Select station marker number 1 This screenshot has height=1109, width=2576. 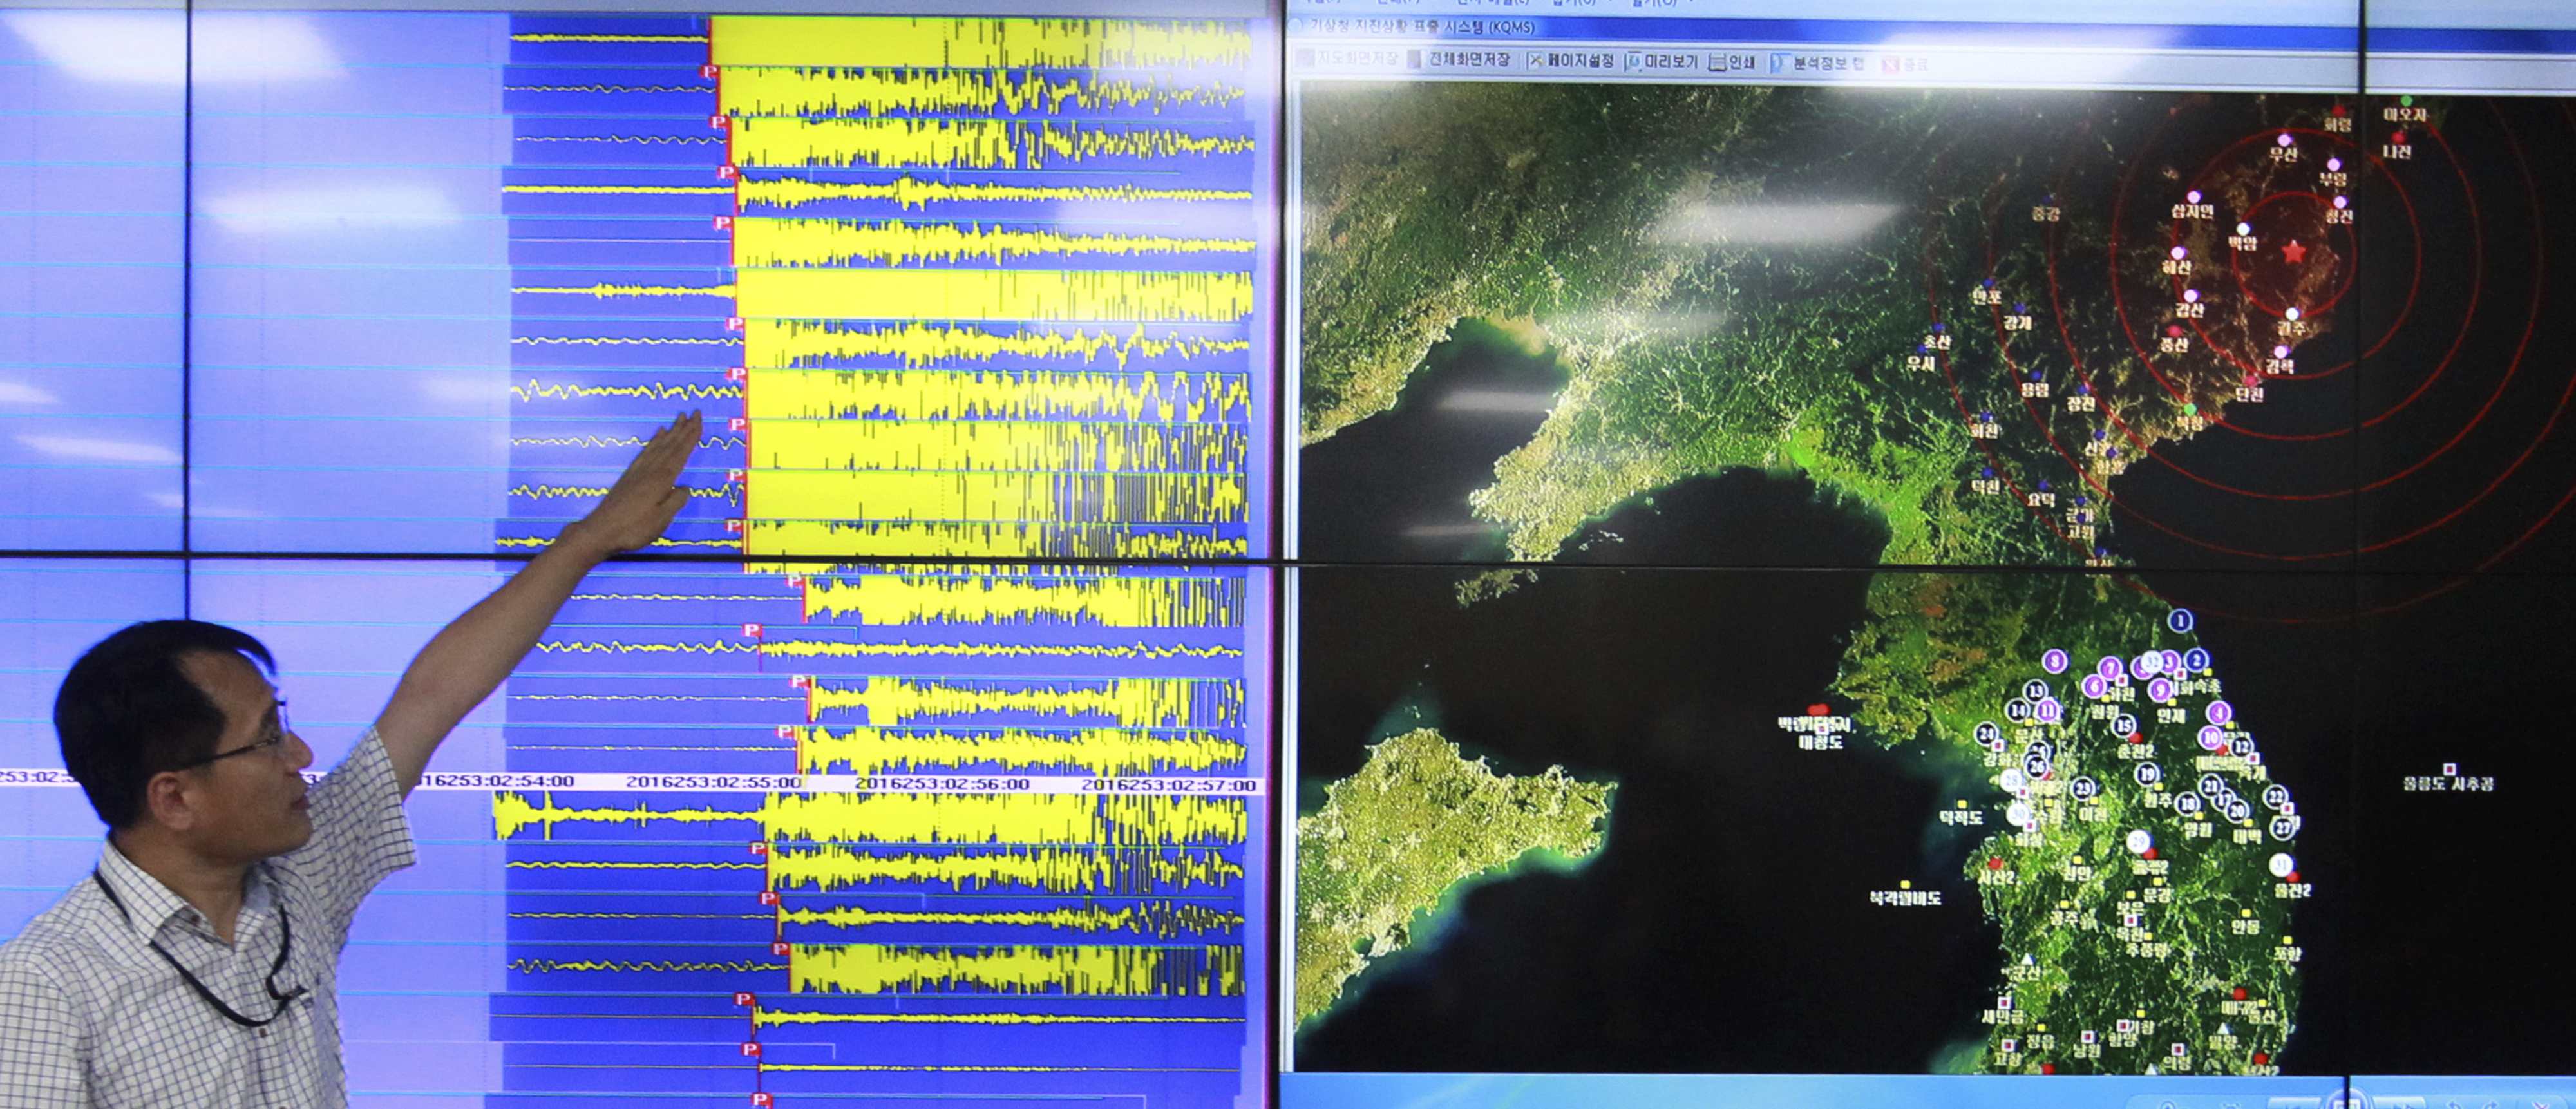2180,621
